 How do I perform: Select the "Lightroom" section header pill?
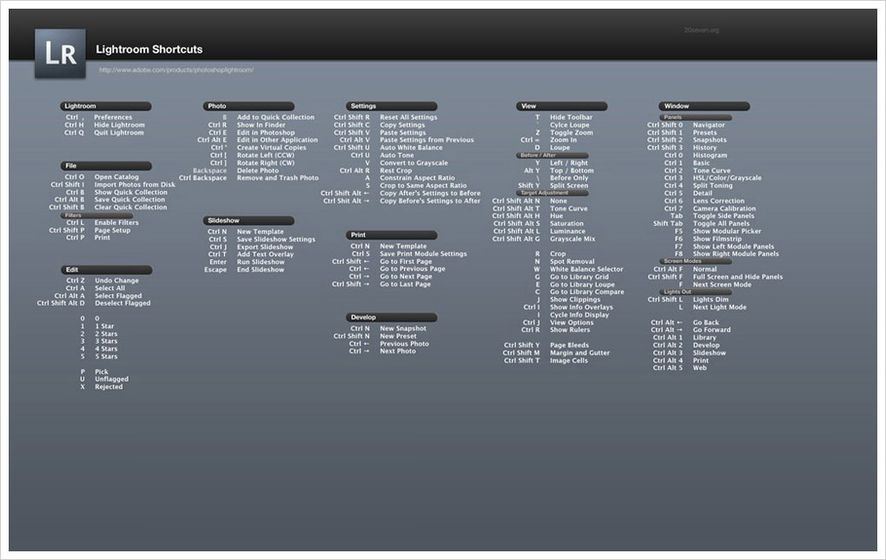click(x=106, y=106)
